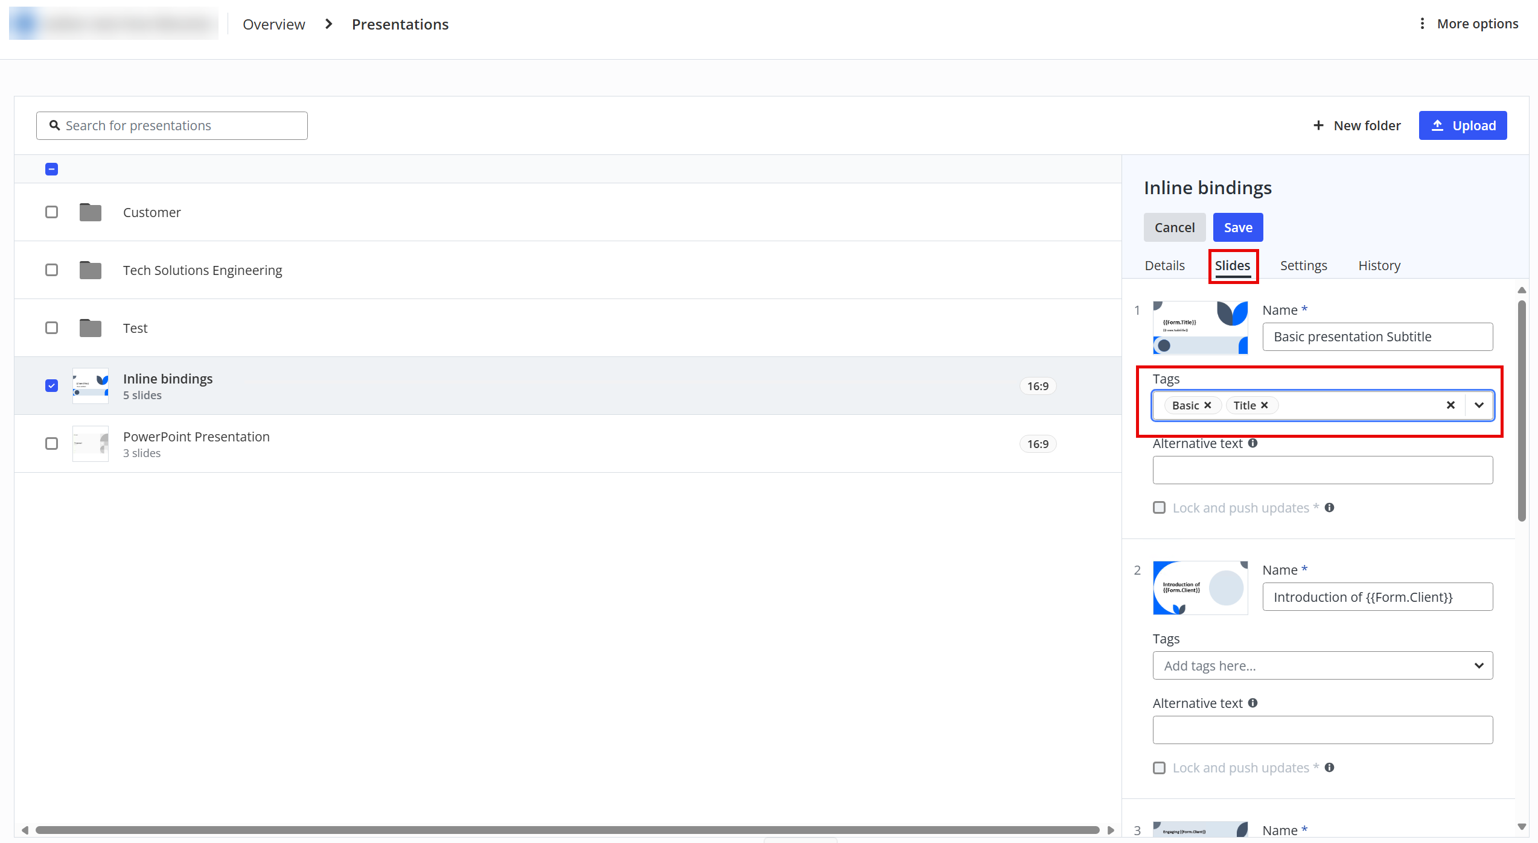Remove the Basic tag

(x=1208, y=405)
